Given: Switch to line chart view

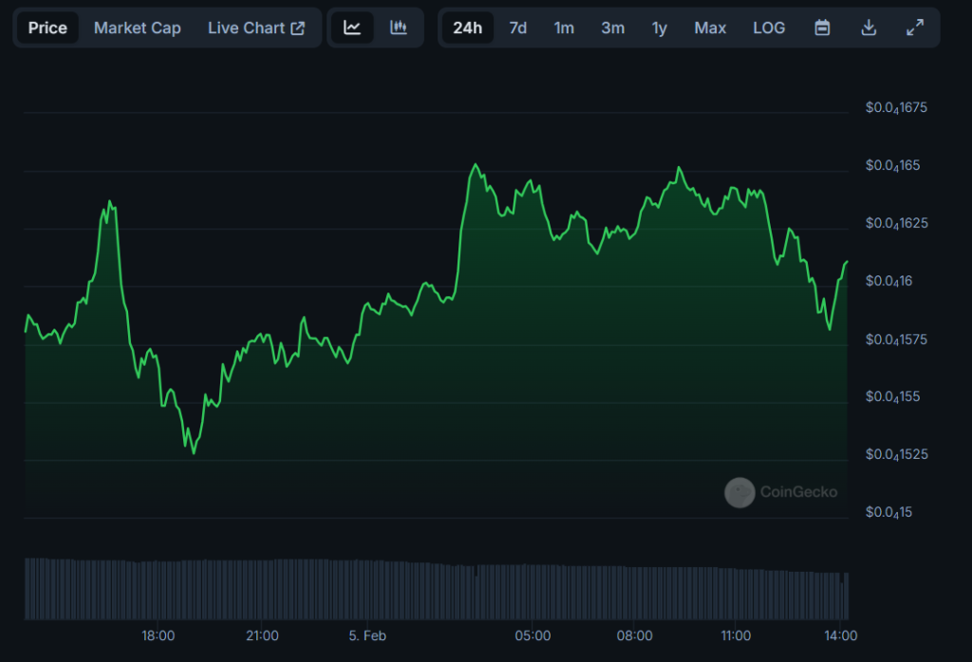Looking at the screenshot, I should tap(352, 28).
